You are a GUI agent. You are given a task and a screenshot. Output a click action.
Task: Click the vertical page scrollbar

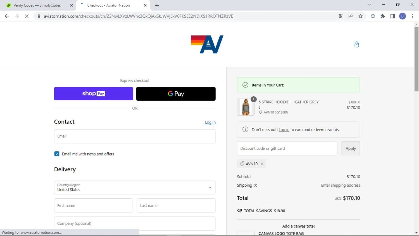tap(416, 59)
